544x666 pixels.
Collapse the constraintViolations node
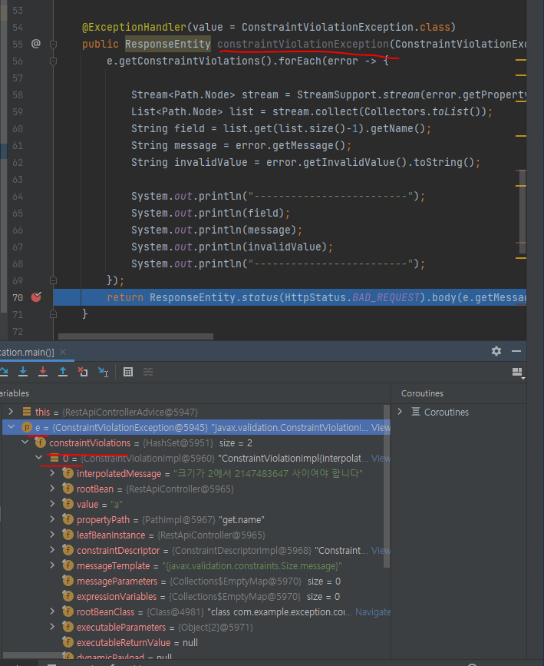point(25,442)
